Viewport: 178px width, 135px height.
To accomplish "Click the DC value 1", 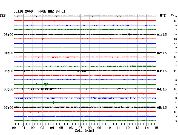I will point(176,75).
